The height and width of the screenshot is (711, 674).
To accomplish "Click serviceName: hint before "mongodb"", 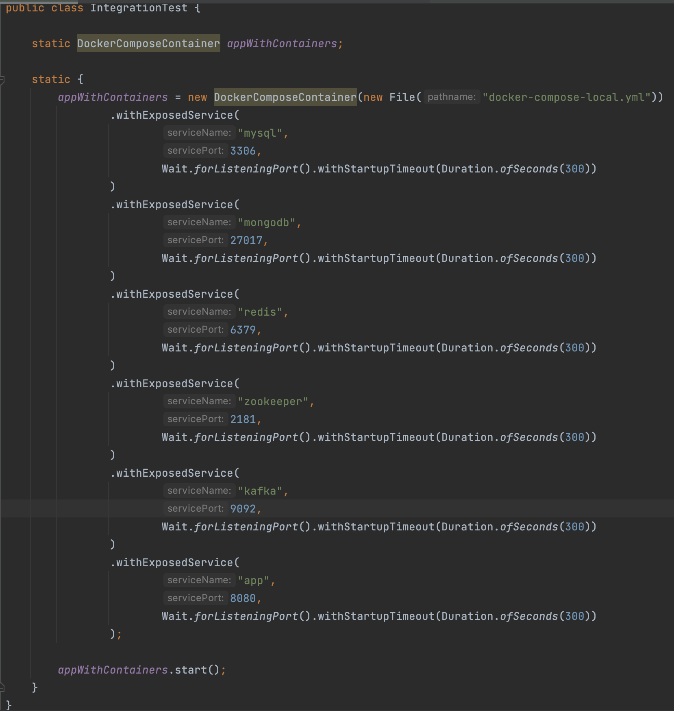I will click(x=199, y=222).
